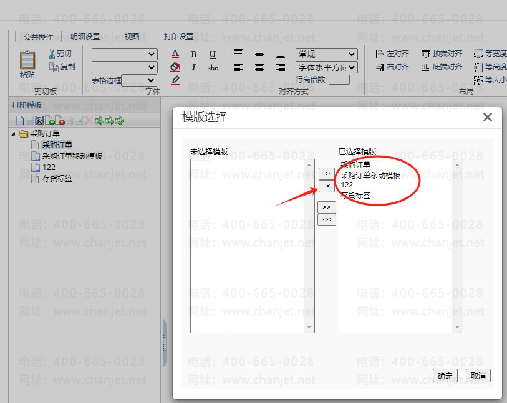Click the 底端对齐 bottom-align layout icon
Viewport: 507px width, 403px height.
pos(426,67)
